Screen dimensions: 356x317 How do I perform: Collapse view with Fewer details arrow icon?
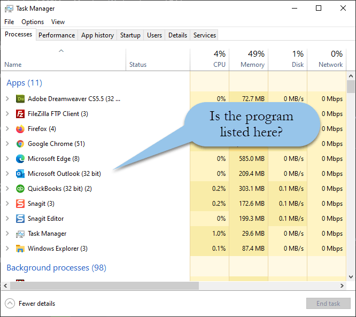pyautogui.click(x=10, y=304)
